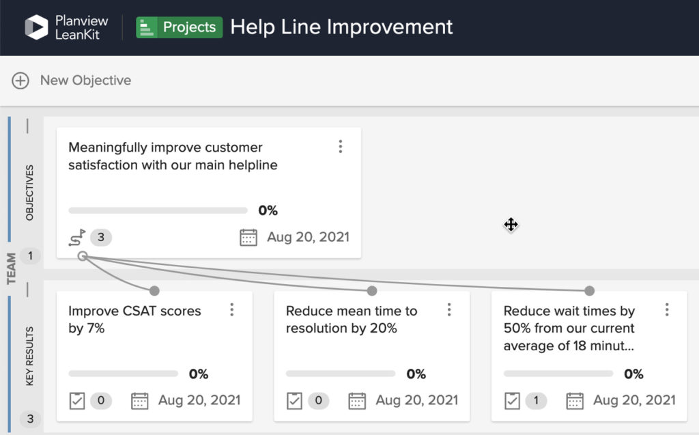
Task: Click the task count badge 0 on the Improve CSAT card
Action: pos(101,401)
